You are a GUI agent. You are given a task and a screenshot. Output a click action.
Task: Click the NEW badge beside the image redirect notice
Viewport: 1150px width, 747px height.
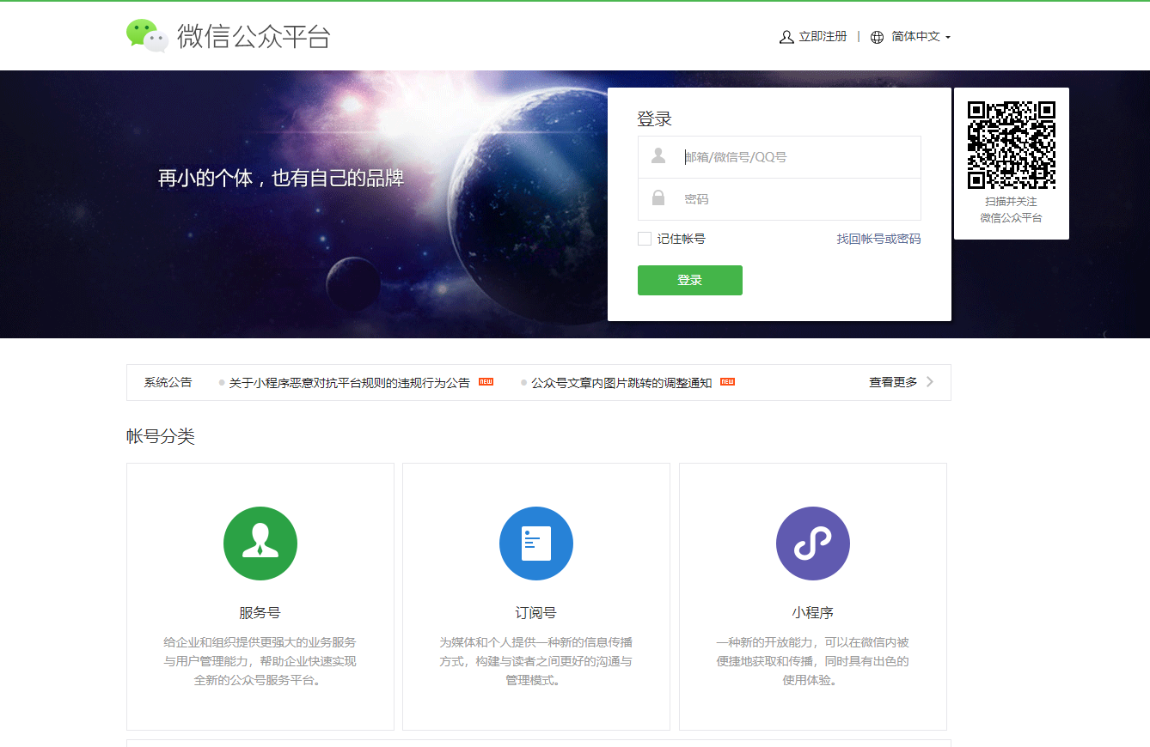click(x=726, y=381)
